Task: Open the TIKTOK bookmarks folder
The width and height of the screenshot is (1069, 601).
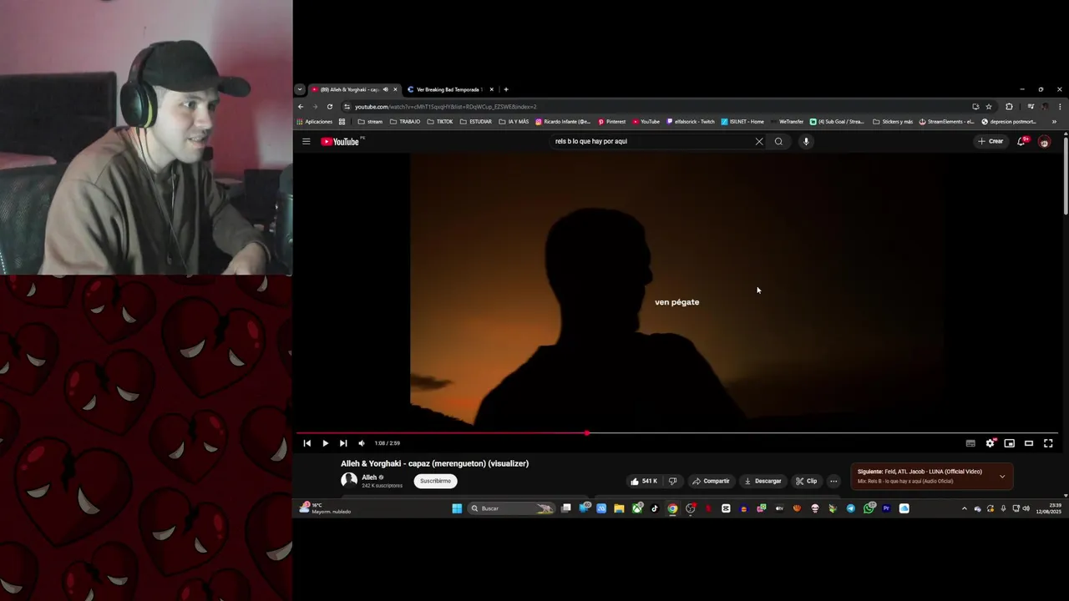Action: (x=440, y=122)
